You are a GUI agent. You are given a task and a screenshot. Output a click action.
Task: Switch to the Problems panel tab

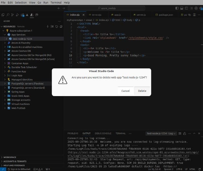tap(73, 134)
